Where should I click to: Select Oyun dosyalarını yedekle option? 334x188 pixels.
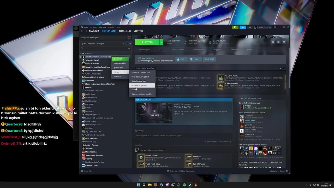(x=142, y=94)
